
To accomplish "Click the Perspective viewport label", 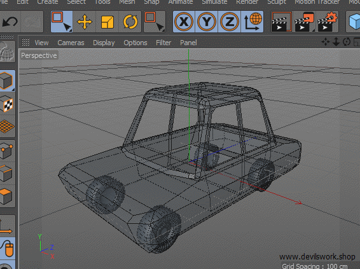I will (x=39, y=55).
